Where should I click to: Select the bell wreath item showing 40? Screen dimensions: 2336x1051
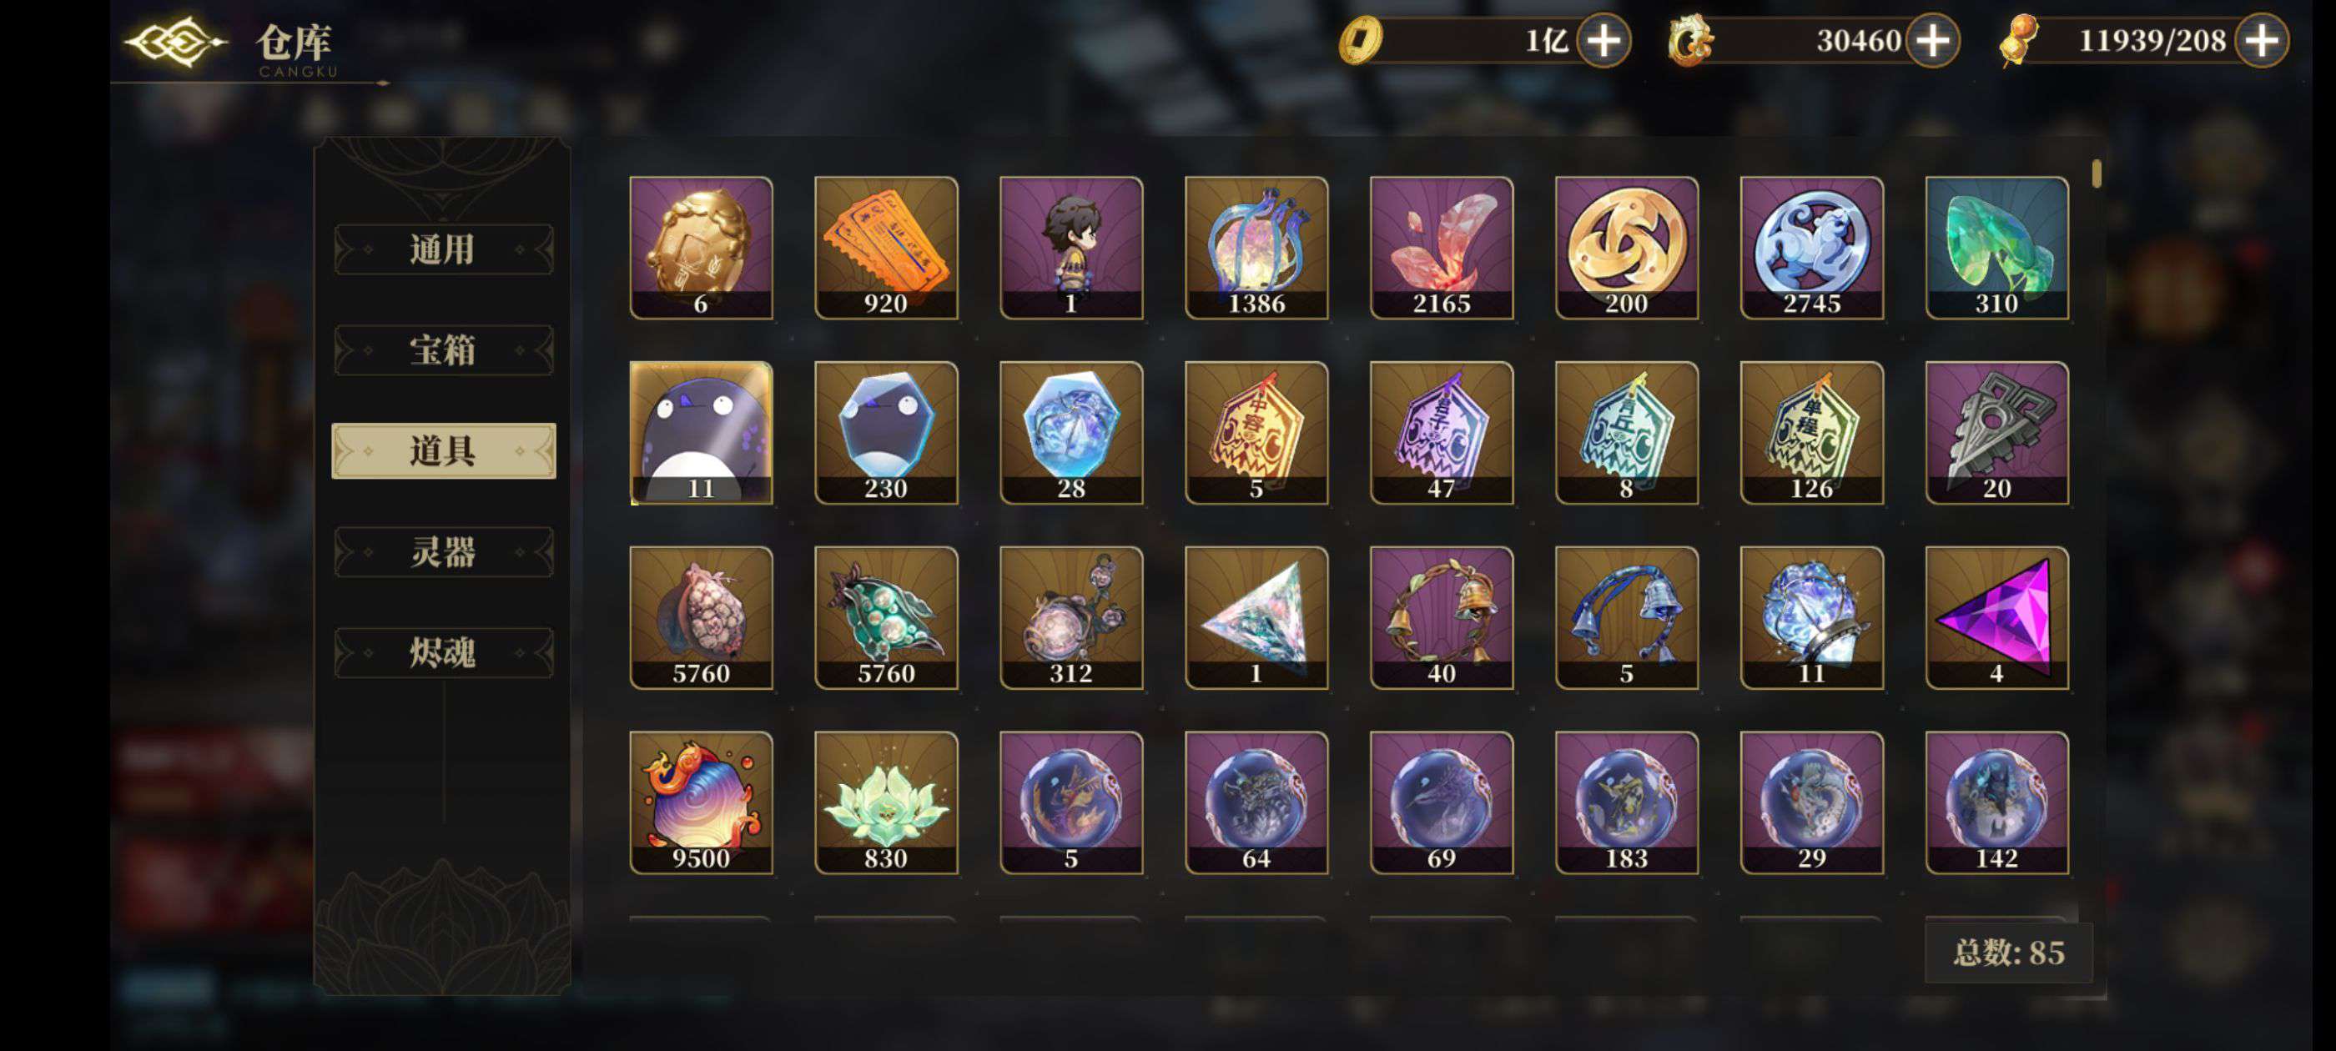[x=1441, y=617]
